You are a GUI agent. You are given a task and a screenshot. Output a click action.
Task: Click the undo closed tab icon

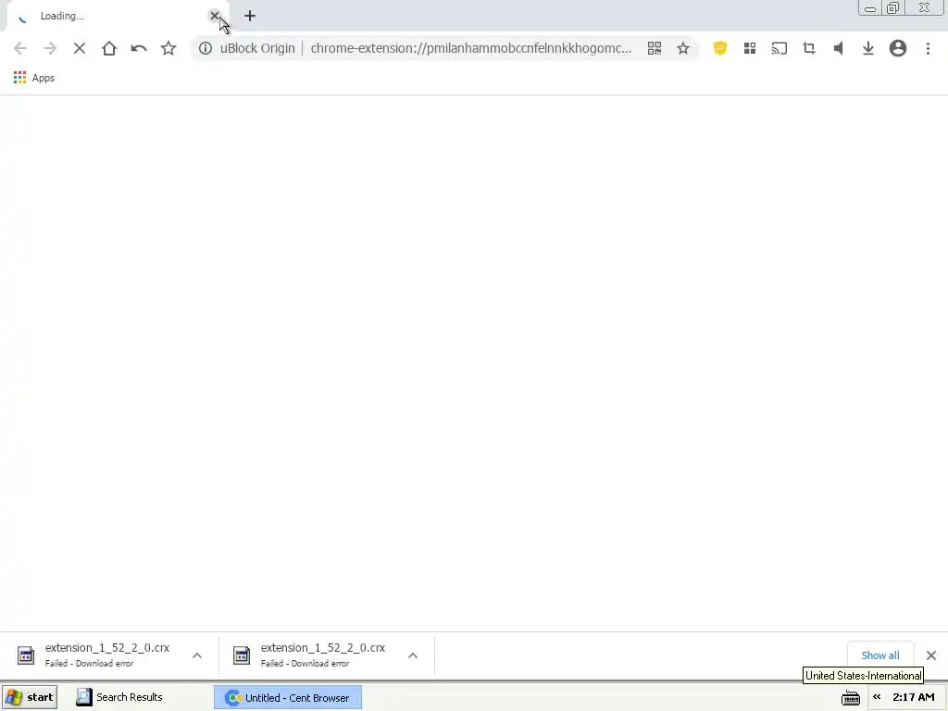click(139, 48)
